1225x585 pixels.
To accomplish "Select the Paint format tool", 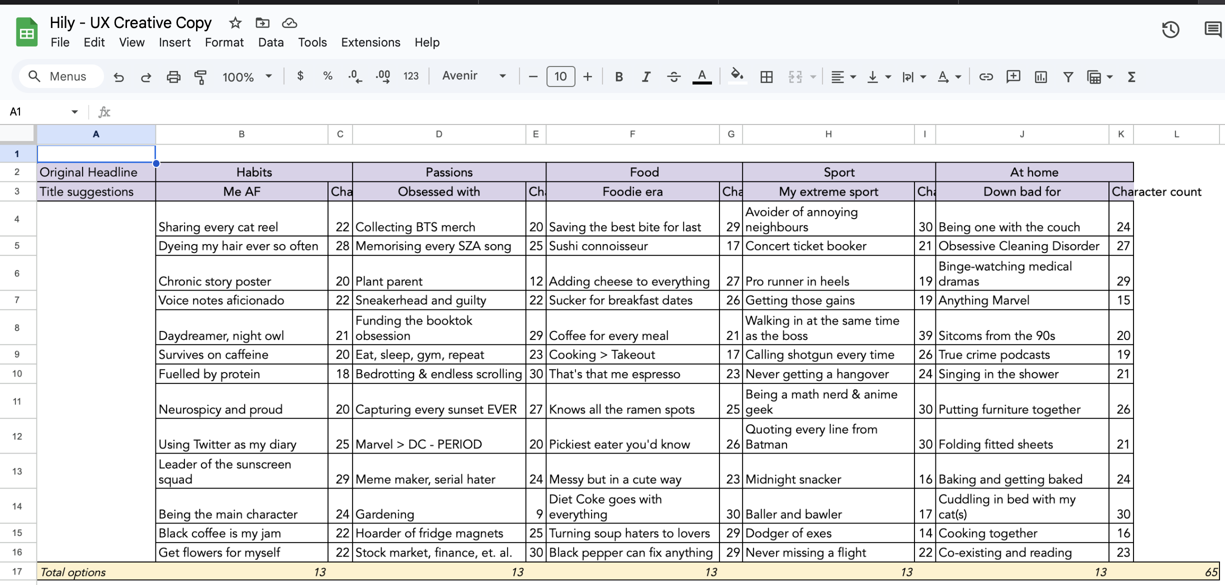I will tap(200, 77).
